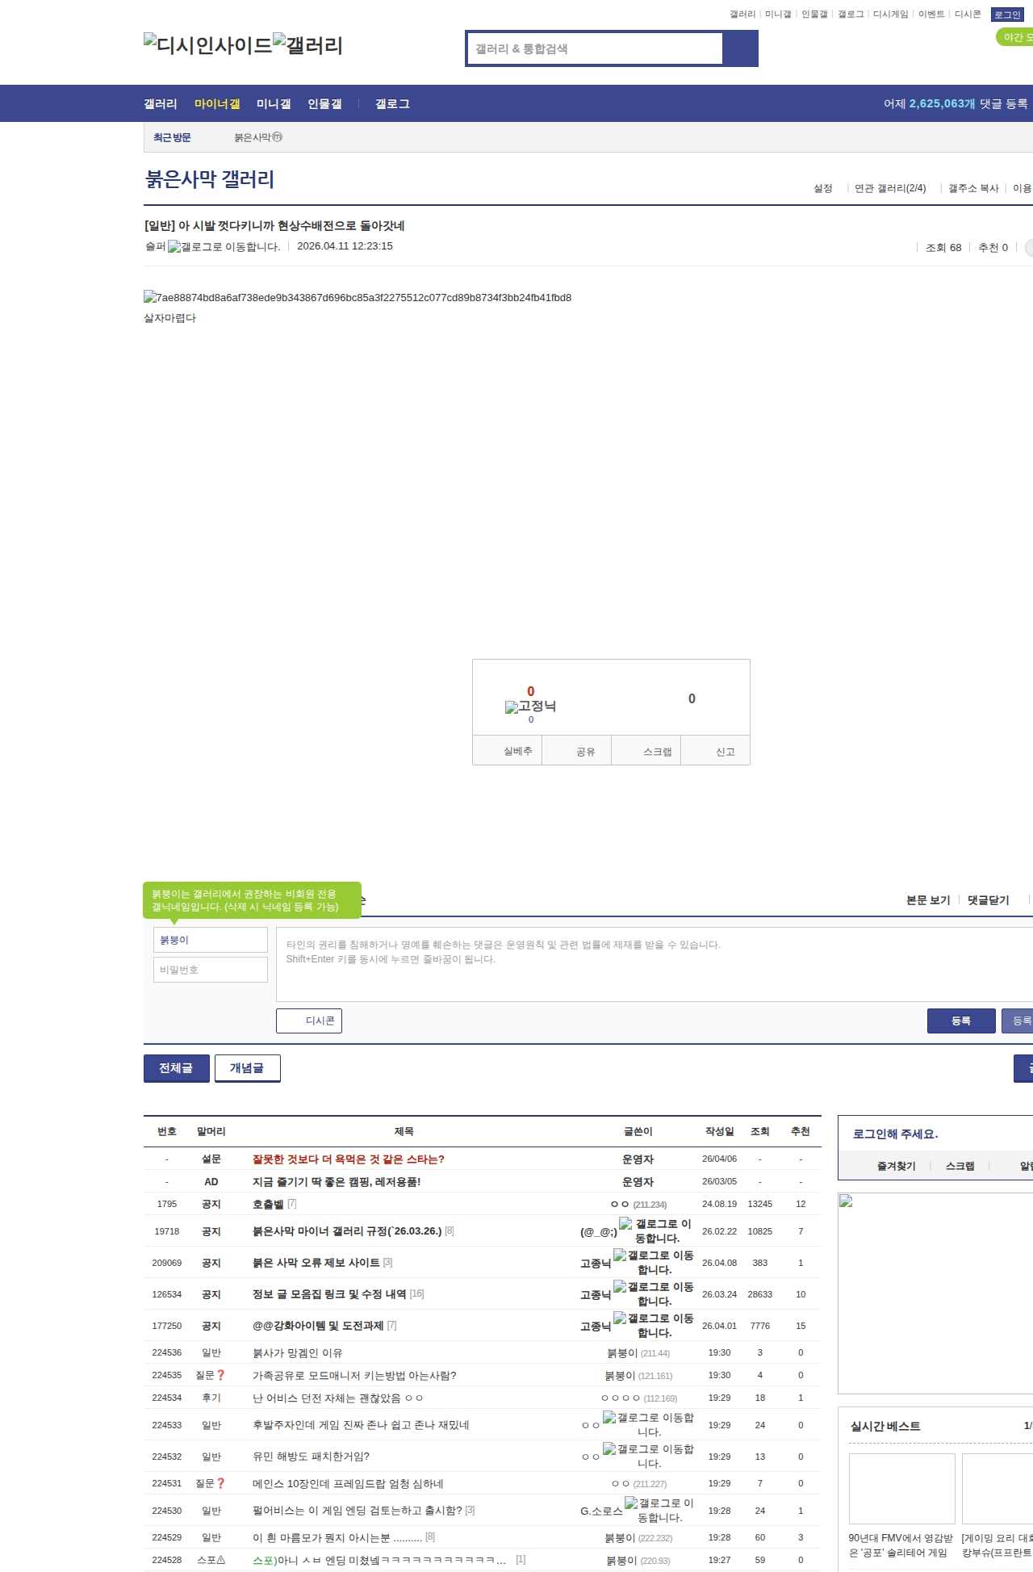Select 인물갤 in the blue navigation bar
The image size is (1033, 1572).
(x=324, y=103)
